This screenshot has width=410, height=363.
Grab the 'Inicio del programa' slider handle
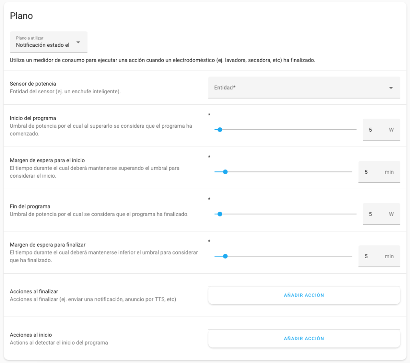(x=219, y=130)
